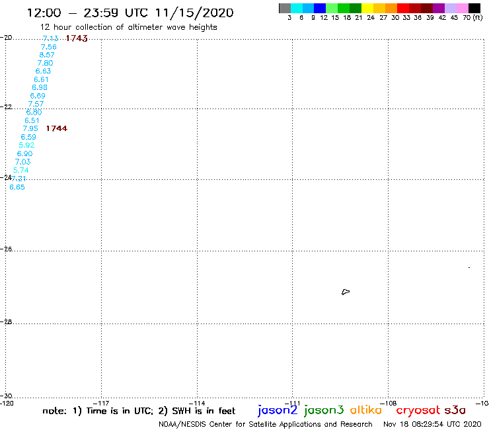Select the orange swatch in the color scale
Screen dimensions: 489x430
click(x=391, y=8)
